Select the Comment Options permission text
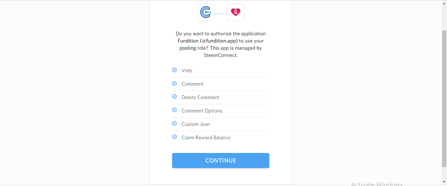 202,111
